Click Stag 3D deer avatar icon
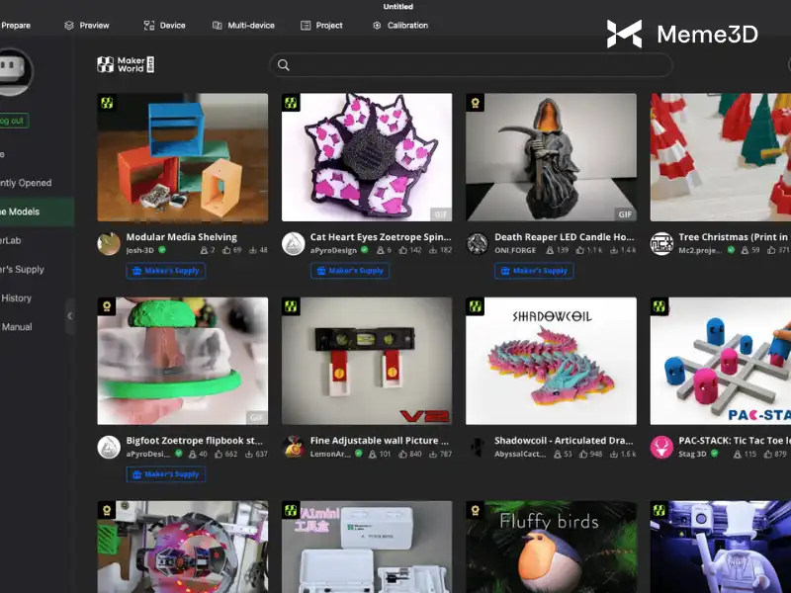Image resolution: width=791 pixels, height=593 pixels. pos(661,447)
